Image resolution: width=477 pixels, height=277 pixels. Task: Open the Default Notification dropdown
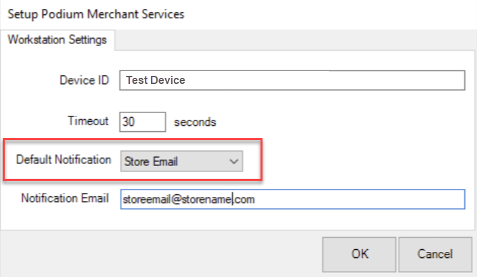[x=181, y=161]
